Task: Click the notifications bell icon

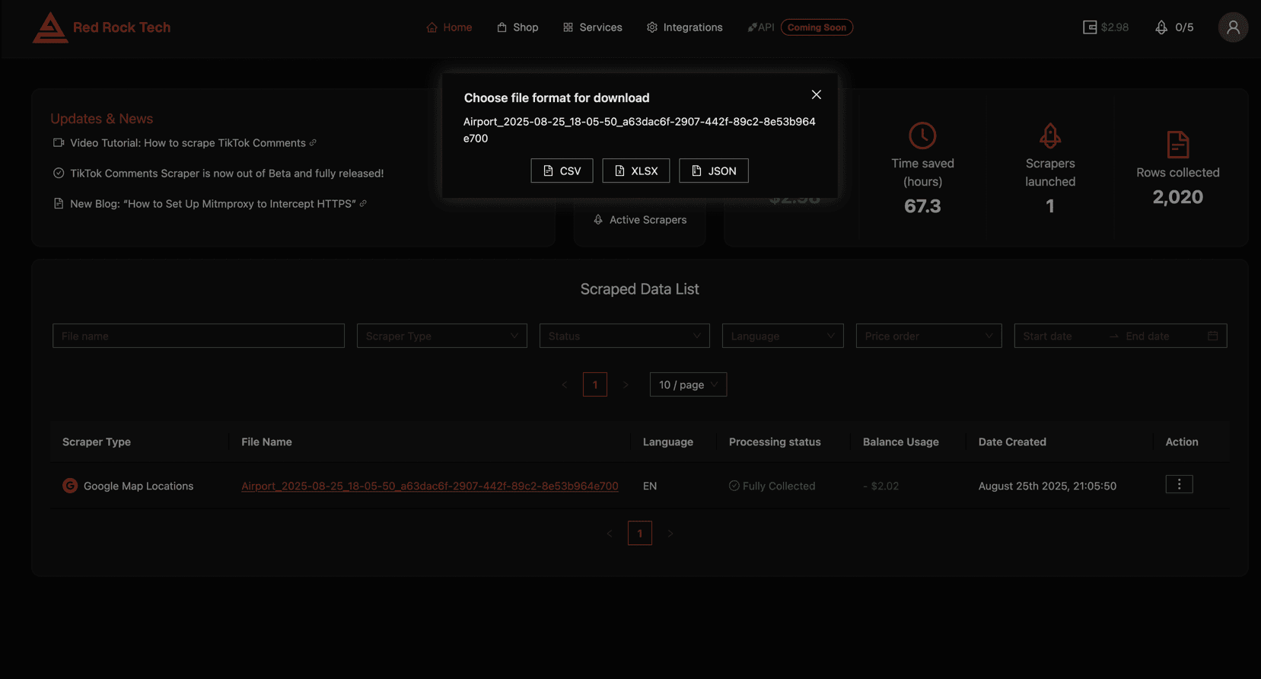Action: click(x=1161, y=27)
